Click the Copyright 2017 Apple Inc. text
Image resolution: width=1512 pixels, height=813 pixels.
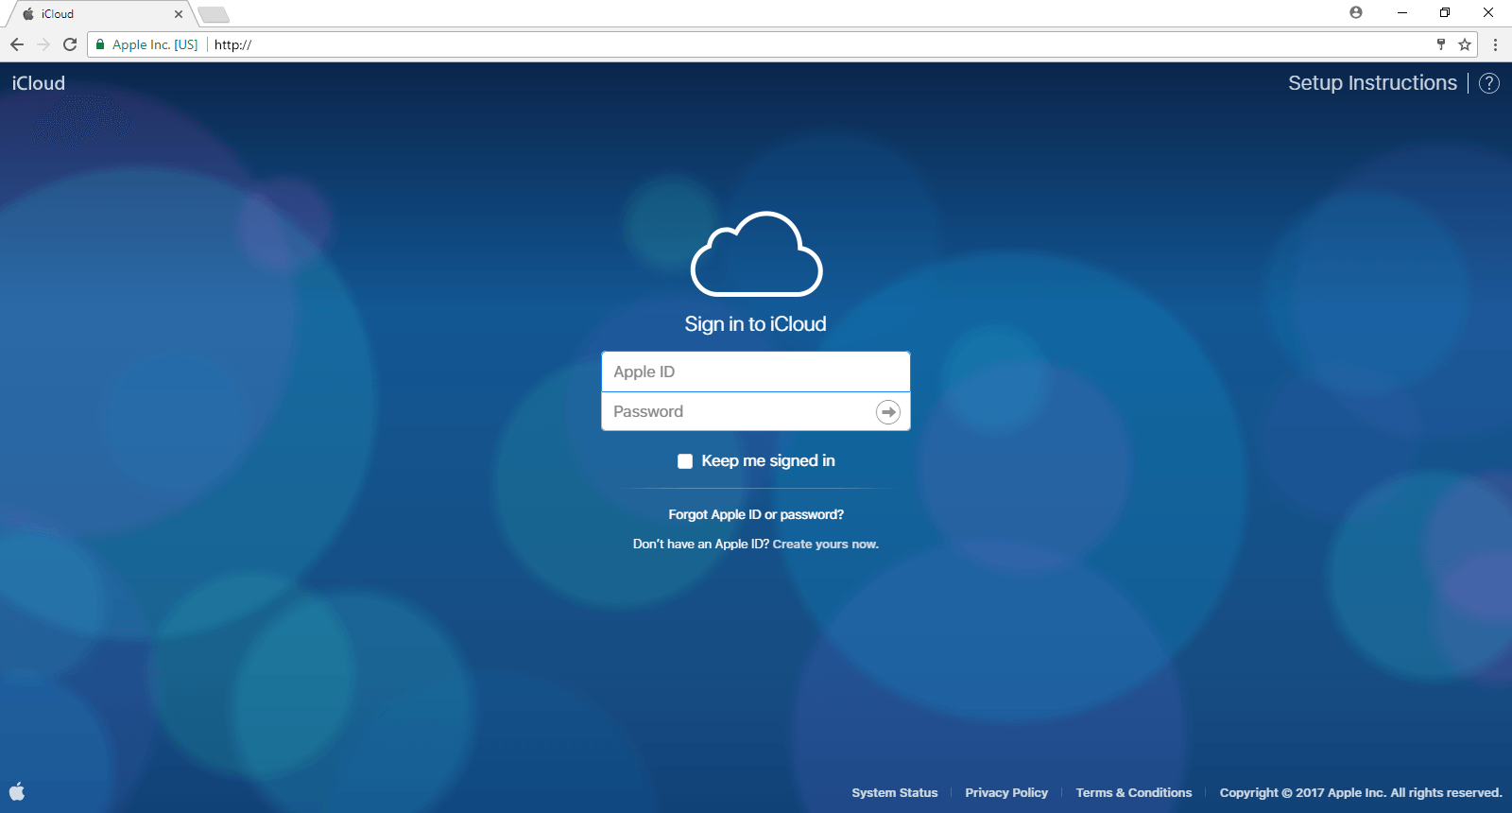point(1361,792)
